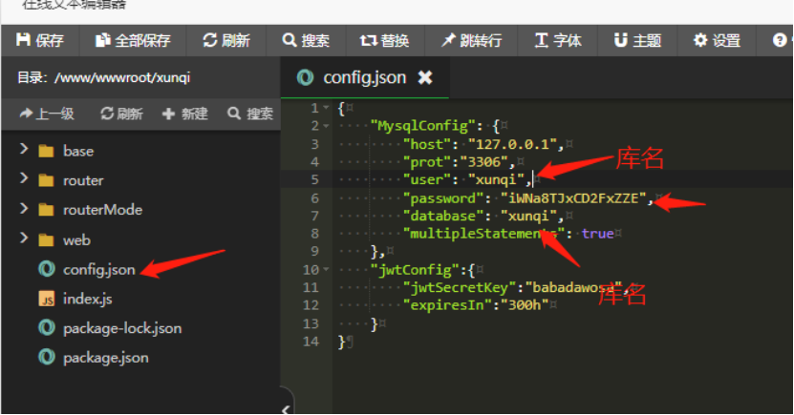Open editor Settings (设置)
794x415 pixels.
coord(717,40)
